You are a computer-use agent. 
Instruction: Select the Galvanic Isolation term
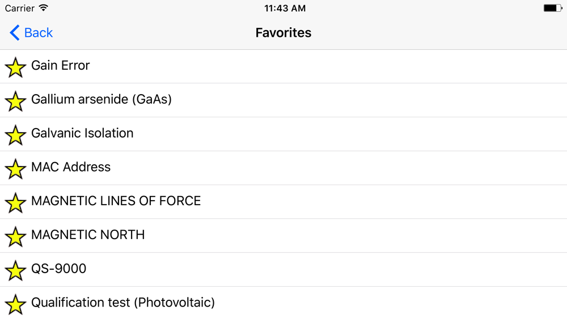point(283,134)
